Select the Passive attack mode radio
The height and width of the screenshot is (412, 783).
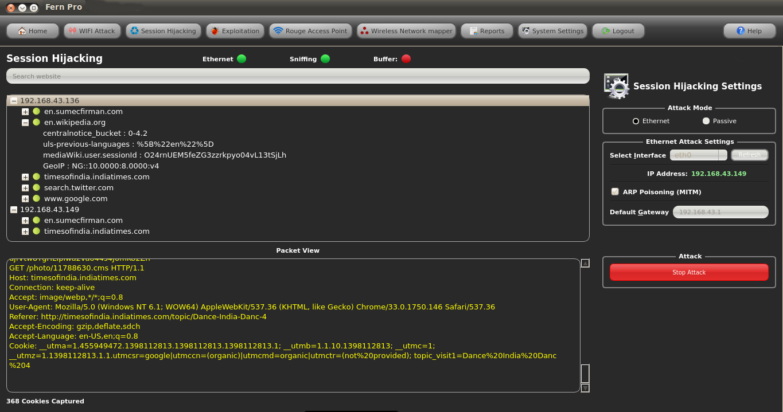(x=706, y=121)
